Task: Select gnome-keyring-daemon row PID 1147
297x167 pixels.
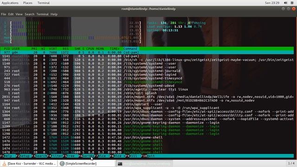Action: [x=147, y=122]
